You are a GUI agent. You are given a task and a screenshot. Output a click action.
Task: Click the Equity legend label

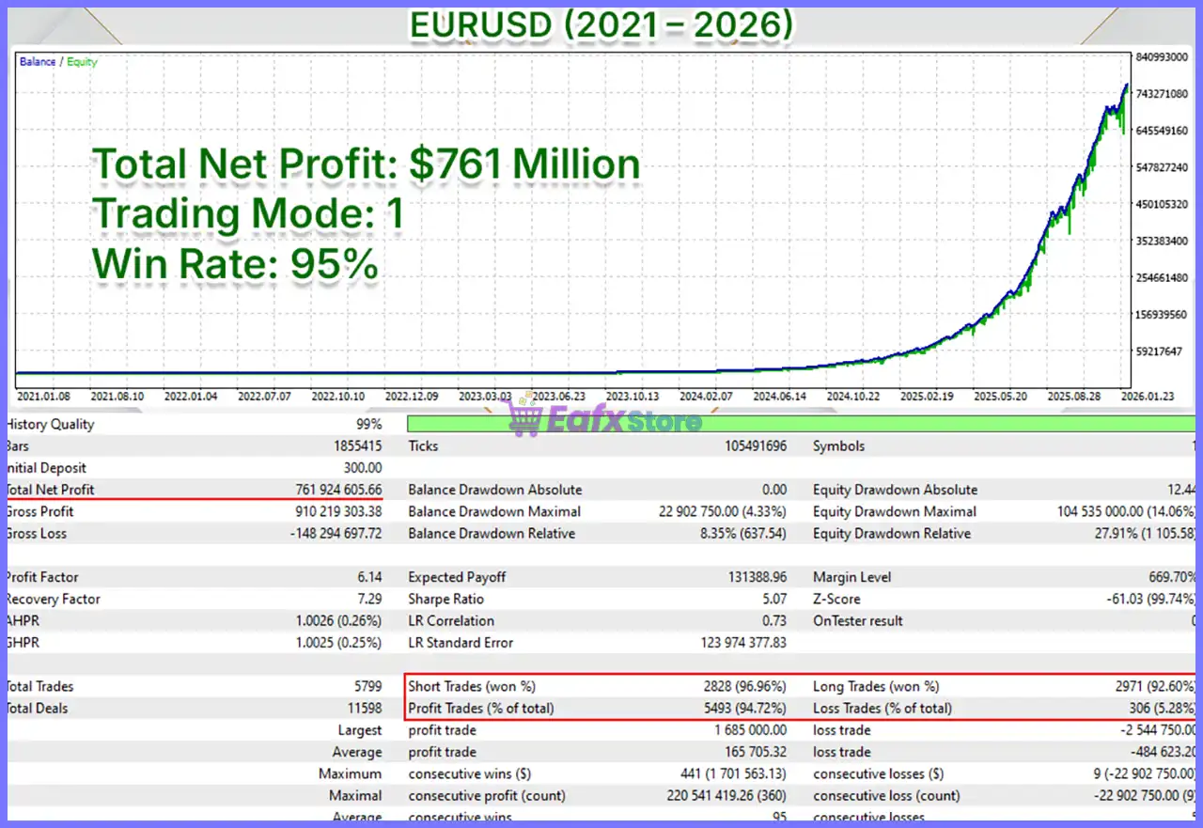[x=82, y=62]
